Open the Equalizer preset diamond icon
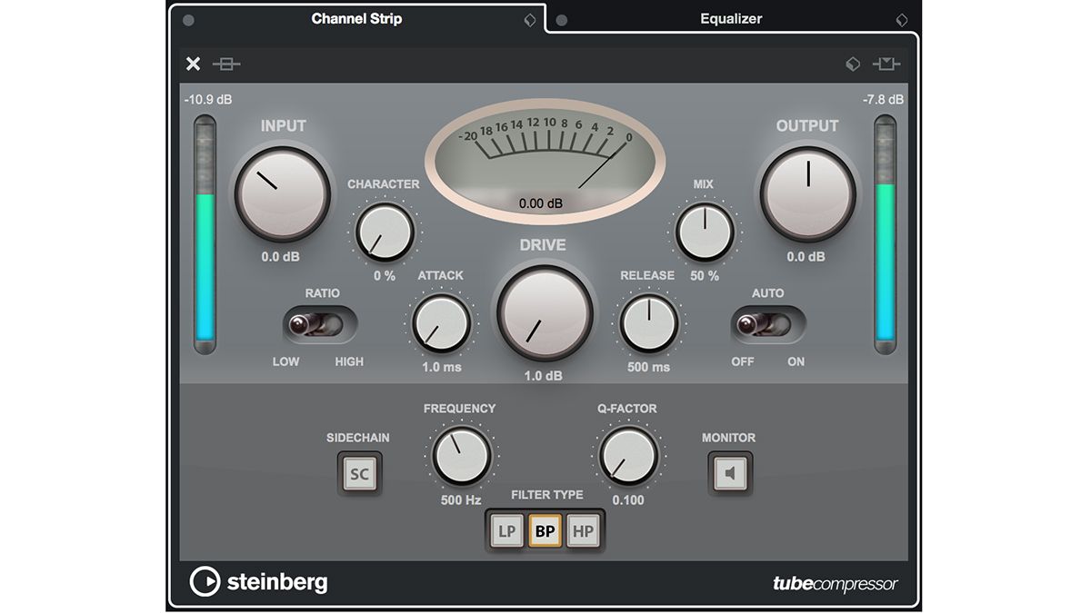 902,20
